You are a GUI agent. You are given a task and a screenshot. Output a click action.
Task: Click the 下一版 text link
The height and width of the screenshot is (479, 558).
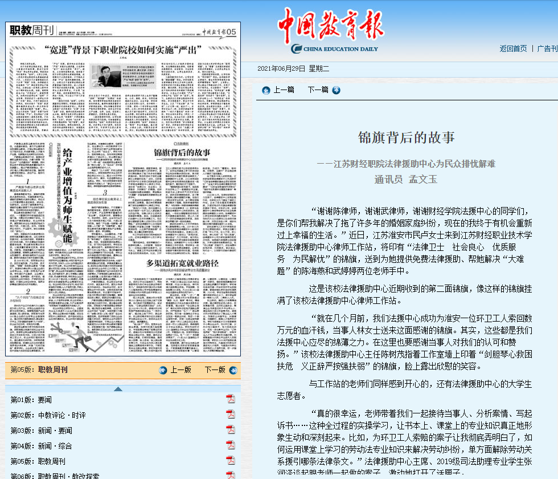point(215,370)
